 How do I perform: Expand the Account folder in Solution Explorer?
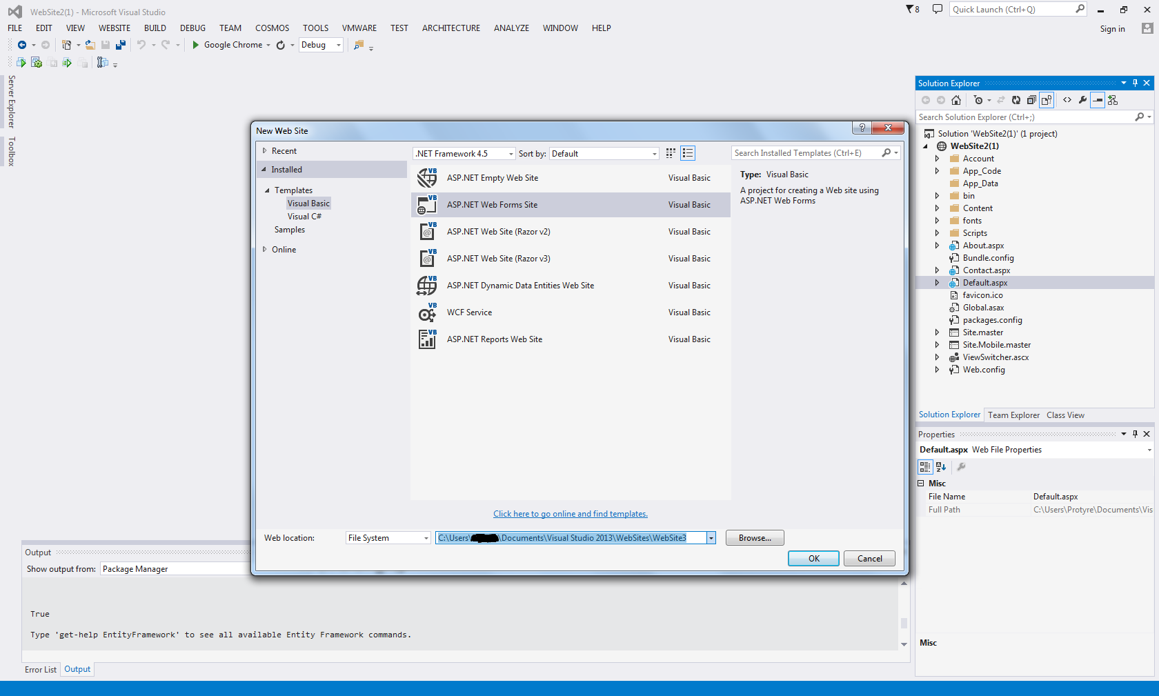(937, 158)
